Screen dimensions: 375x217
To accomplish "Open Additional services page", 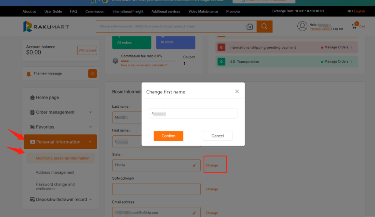I will (x=166, y=11).
